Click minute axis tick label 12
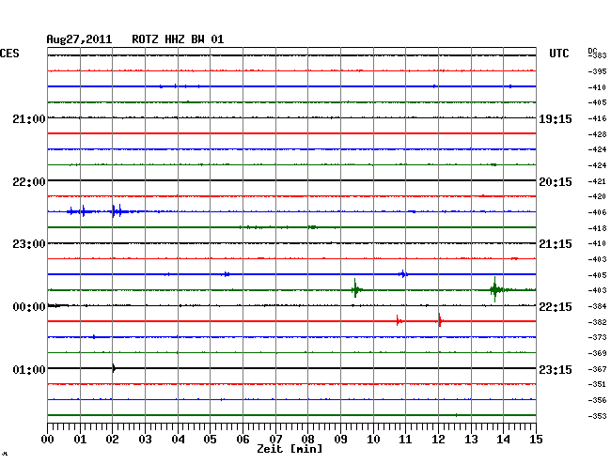 coord(438,440)
